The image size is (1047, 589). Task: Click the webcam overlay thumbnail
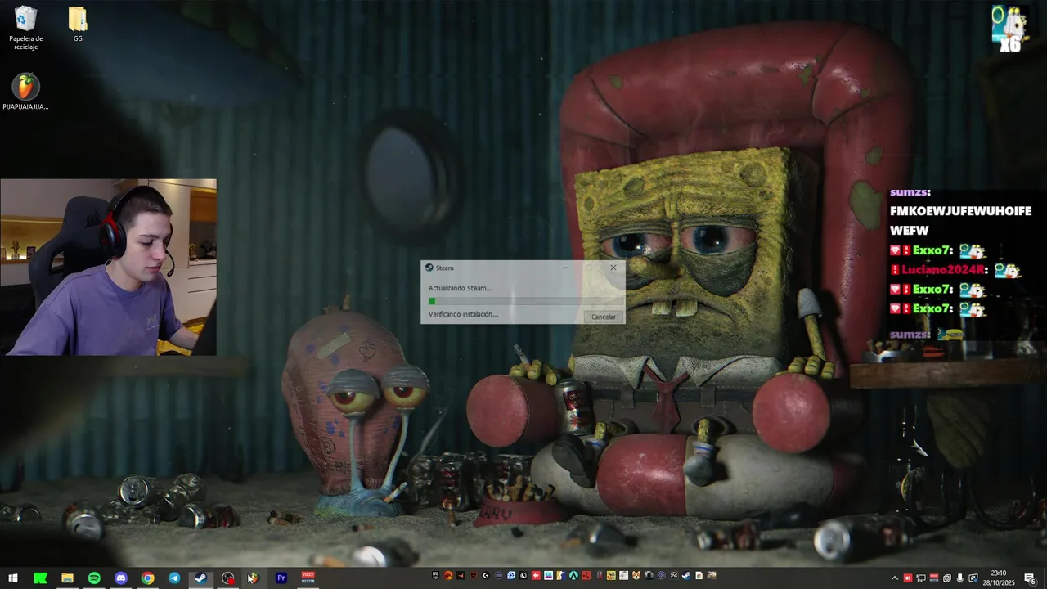pyautogui.click(x=109, y=268)
